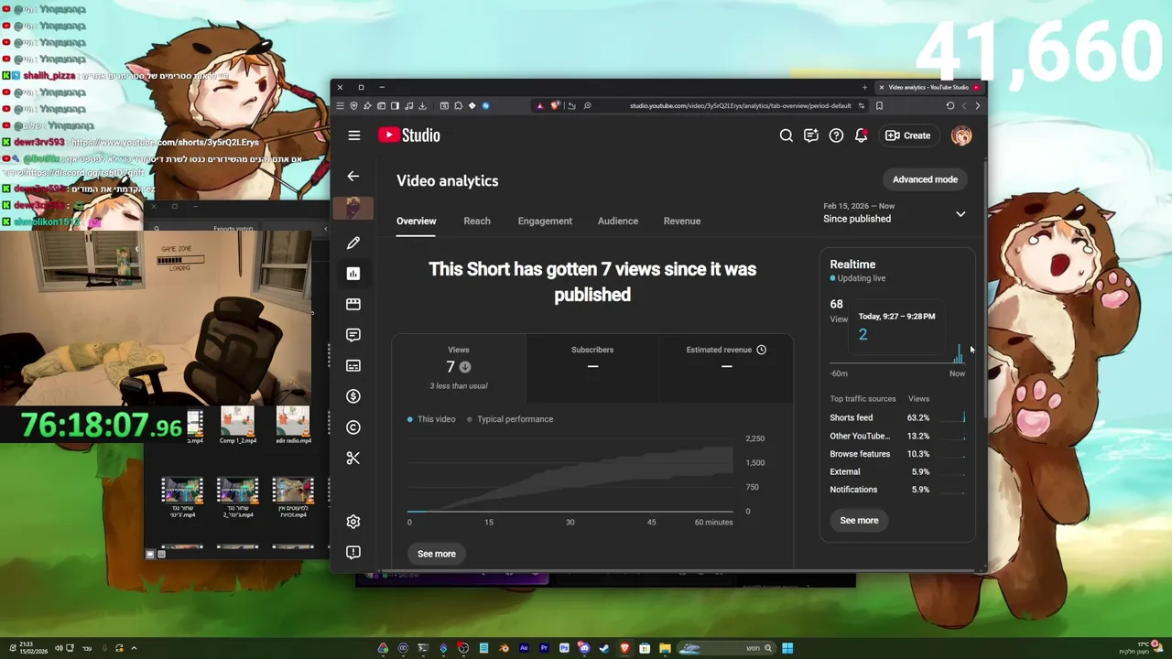Open the Monetization dollar sidebar icon
The image size is (1172, 659).
pos(353,396)
